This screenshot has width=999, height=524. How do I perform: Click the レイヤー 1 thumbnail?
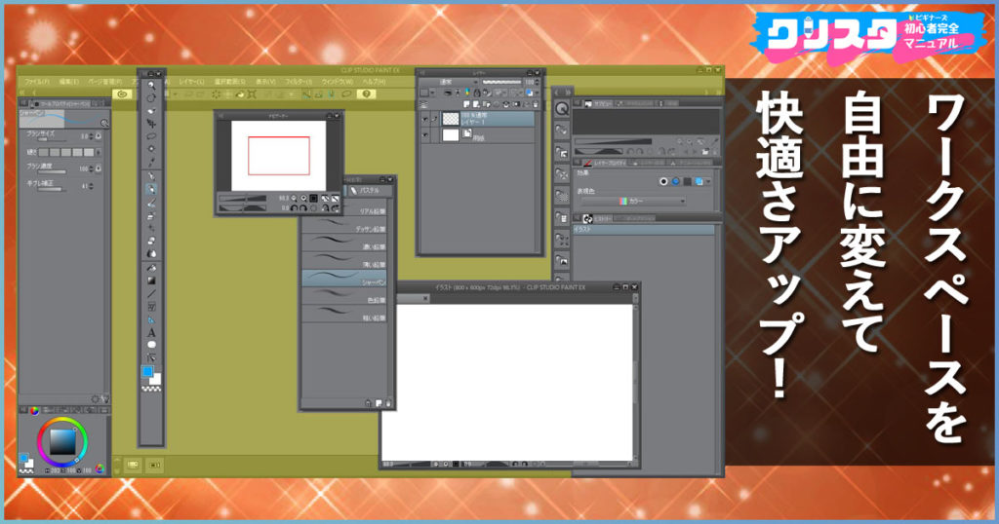451,119
